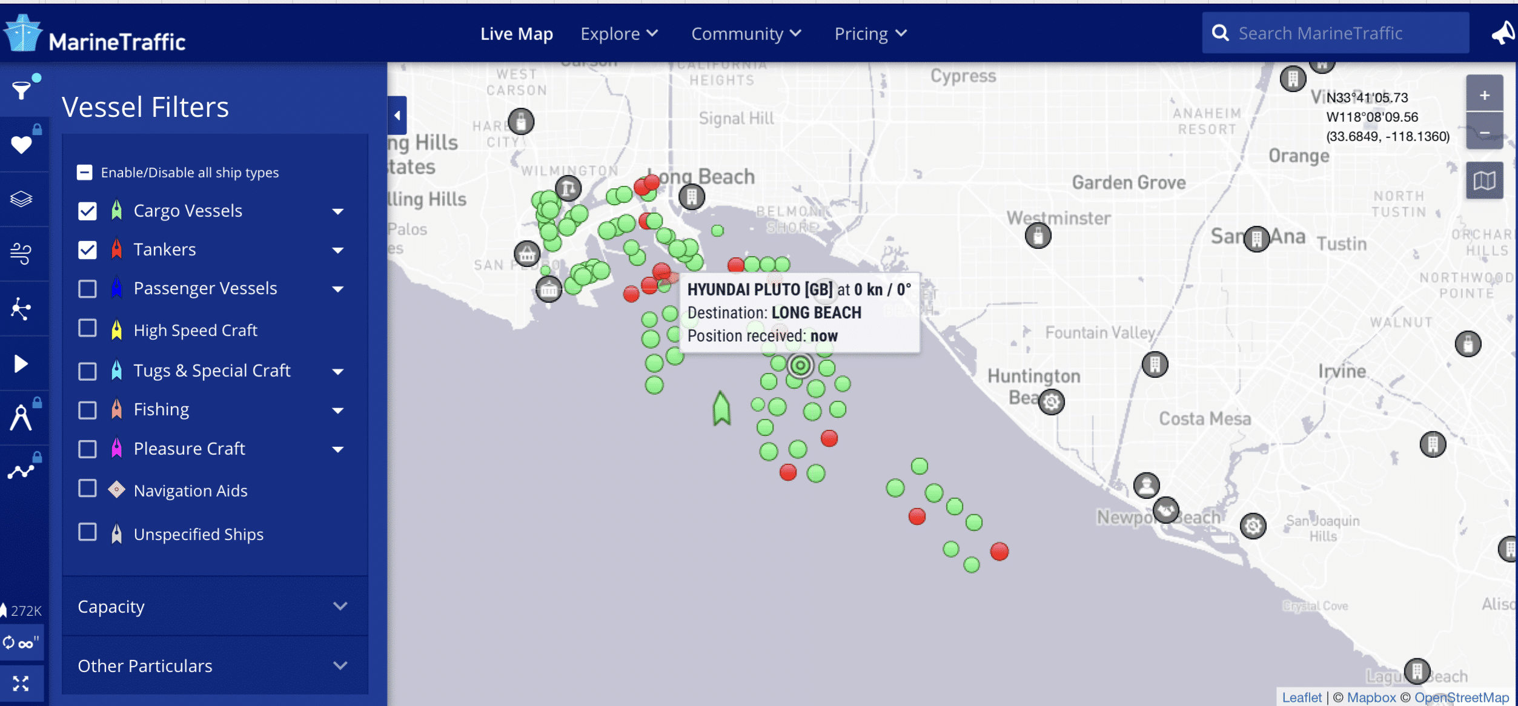
Task: Click the fullscreen expand icon
Action: (x=22, y=684)
